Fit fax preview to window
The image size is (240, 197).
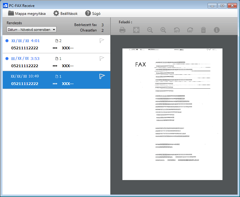136,30
